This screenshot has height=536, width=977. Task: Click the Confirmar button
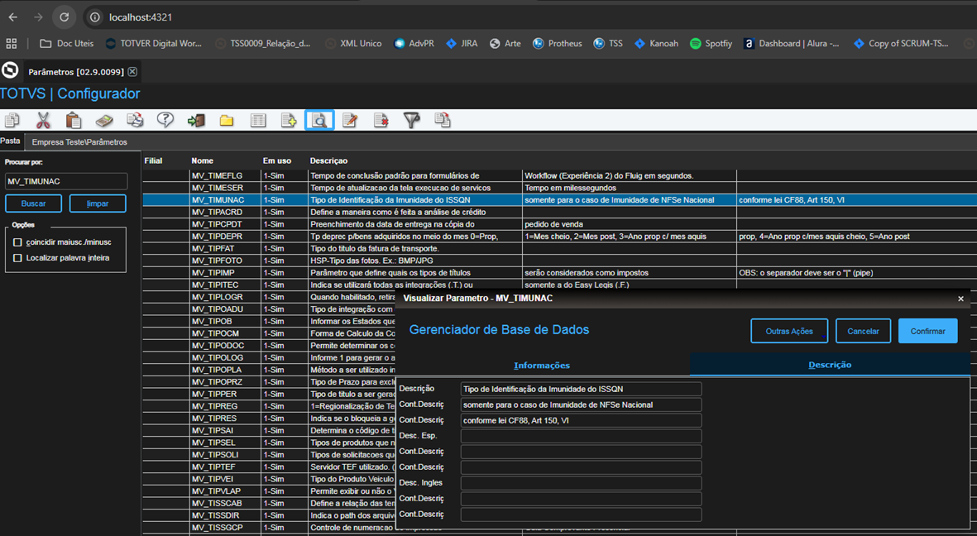pyautogui.click(x=927, y=331)
